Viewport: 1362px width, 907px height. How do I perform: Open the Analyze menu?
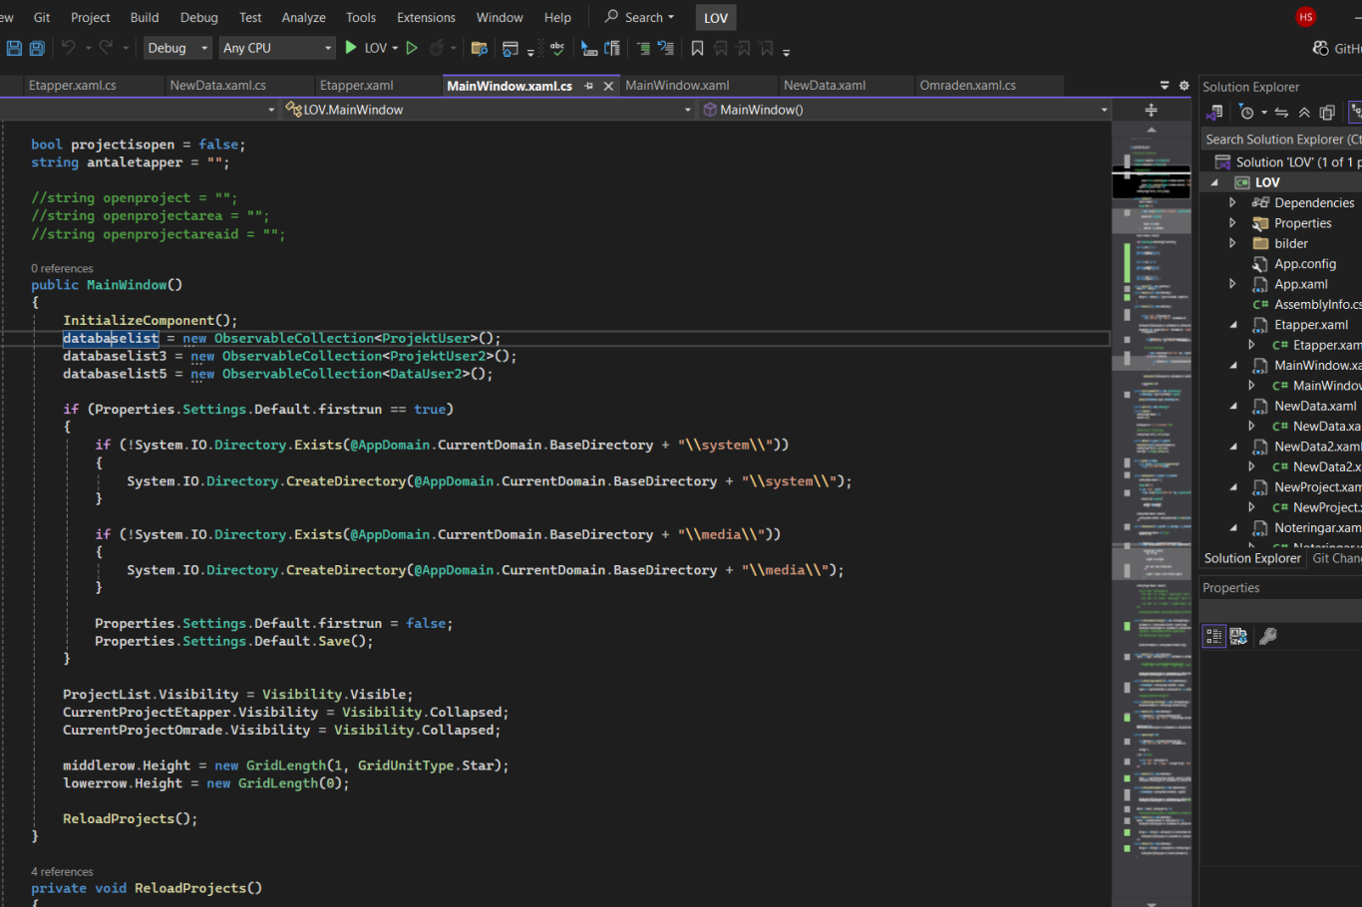(303, 17)
